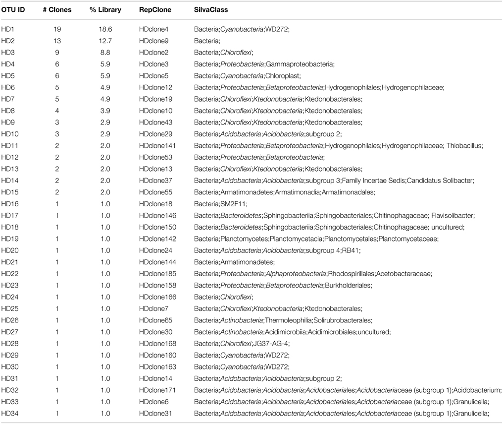Select the HDclone24 cell

[x=155, y=250]
